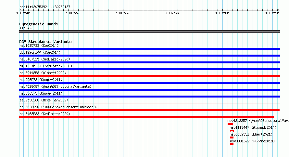Screen dimensions: 289x157
Task: Click the Cytogenetic Bands track title
Action: (39, 24)
